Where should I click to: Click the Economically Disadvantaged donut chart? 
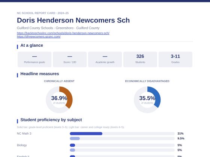pos(147,100)
